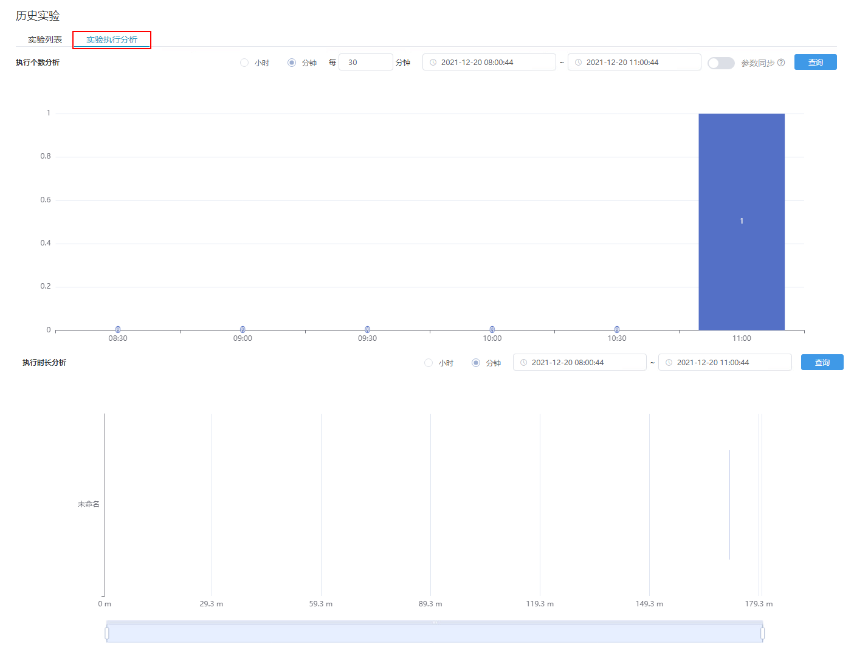This screenshot has width=854, height=658.
Task: Open the 实验执行分析 tab
Action: coord(112,39)
